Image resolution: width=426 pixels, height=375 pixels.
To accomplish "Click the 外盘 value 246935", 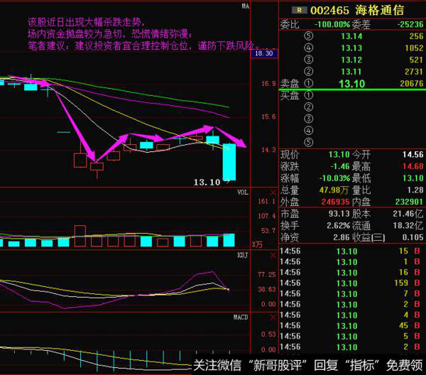I will click(x=336, y=202).
